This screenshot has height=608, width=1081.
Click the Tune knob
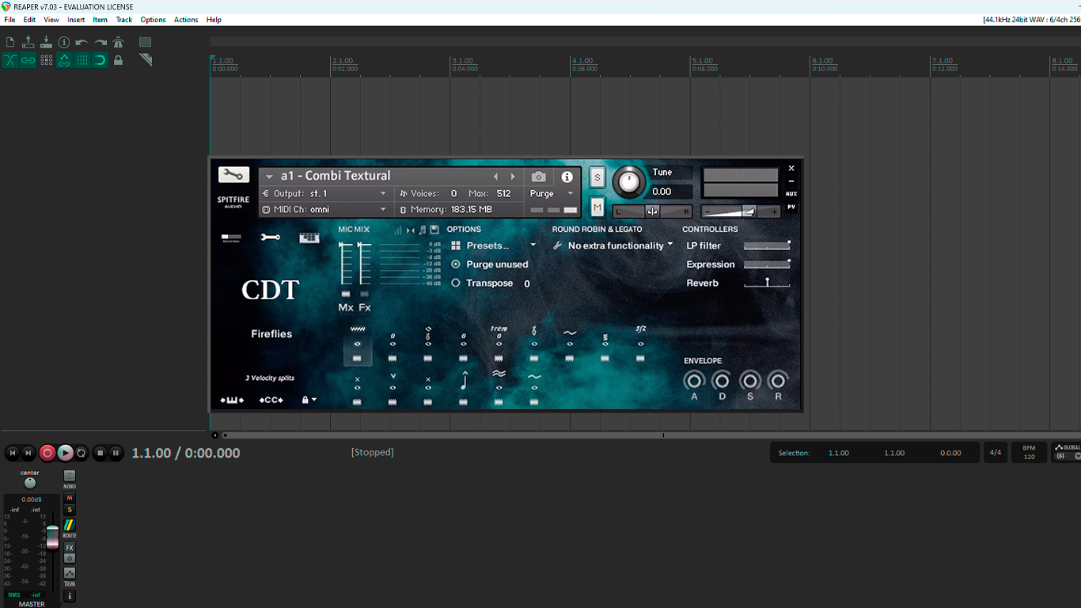click(x=628, y=181)
